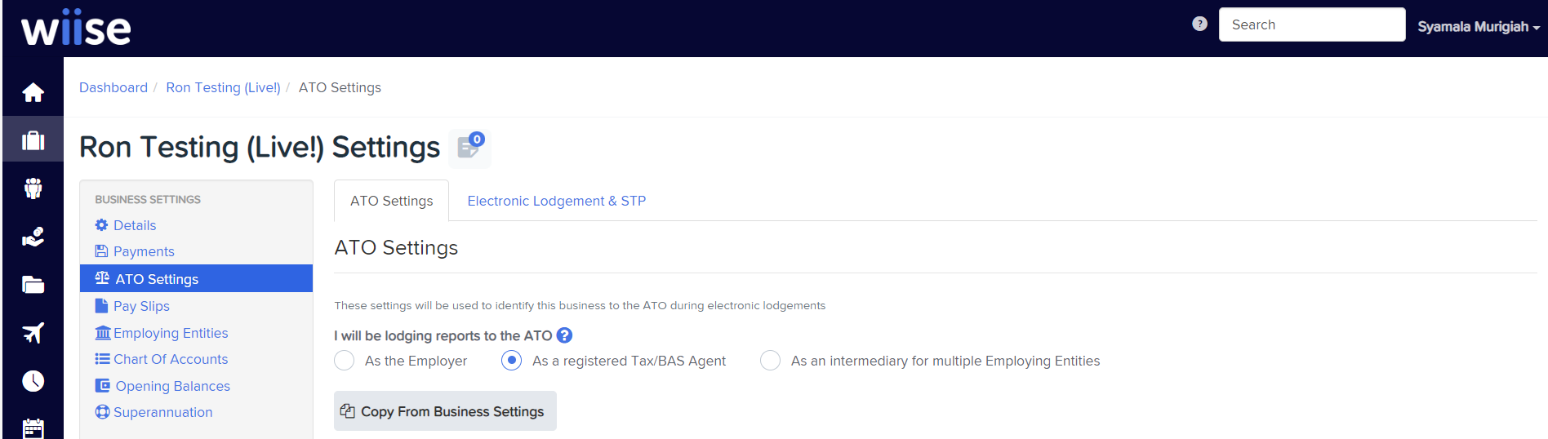Viewport: 1548px width, 439px height.
Task: Click the scales icon beside ATO Settings
Action: [x=102, y=278]
